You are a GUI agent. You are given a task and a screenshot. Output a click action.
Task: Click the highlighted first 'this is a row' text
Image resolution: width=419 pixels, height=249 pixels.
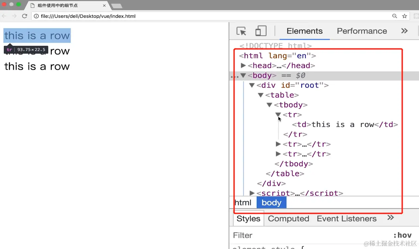click(37, 35)
